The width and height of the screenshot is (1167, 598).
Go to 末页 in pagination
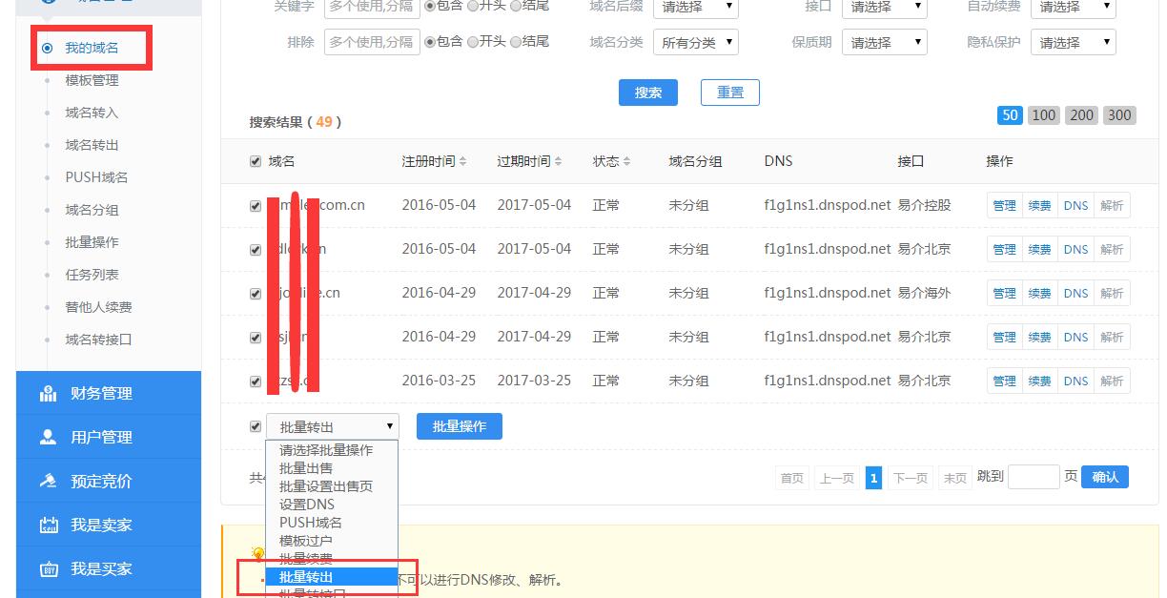tap(954, 478)
